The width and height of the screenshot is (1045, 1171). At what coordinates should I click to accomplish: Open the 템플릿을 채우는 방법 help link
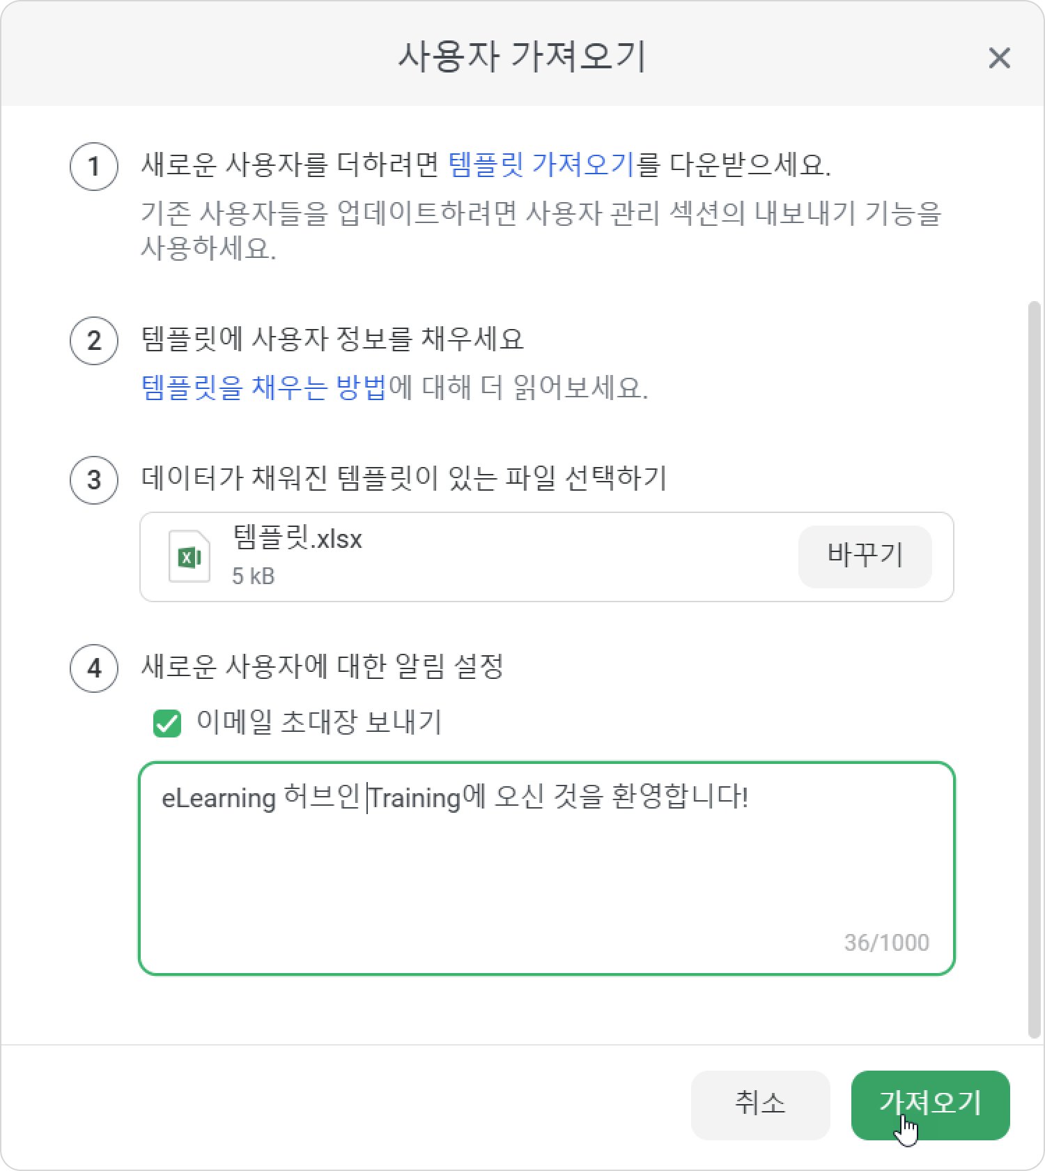click(264, 387)
